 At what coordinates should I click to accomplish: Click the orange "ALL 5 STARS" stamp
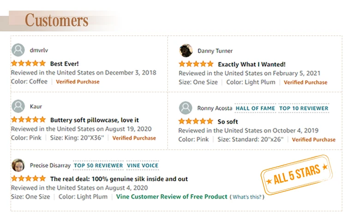tap(296, 174)
